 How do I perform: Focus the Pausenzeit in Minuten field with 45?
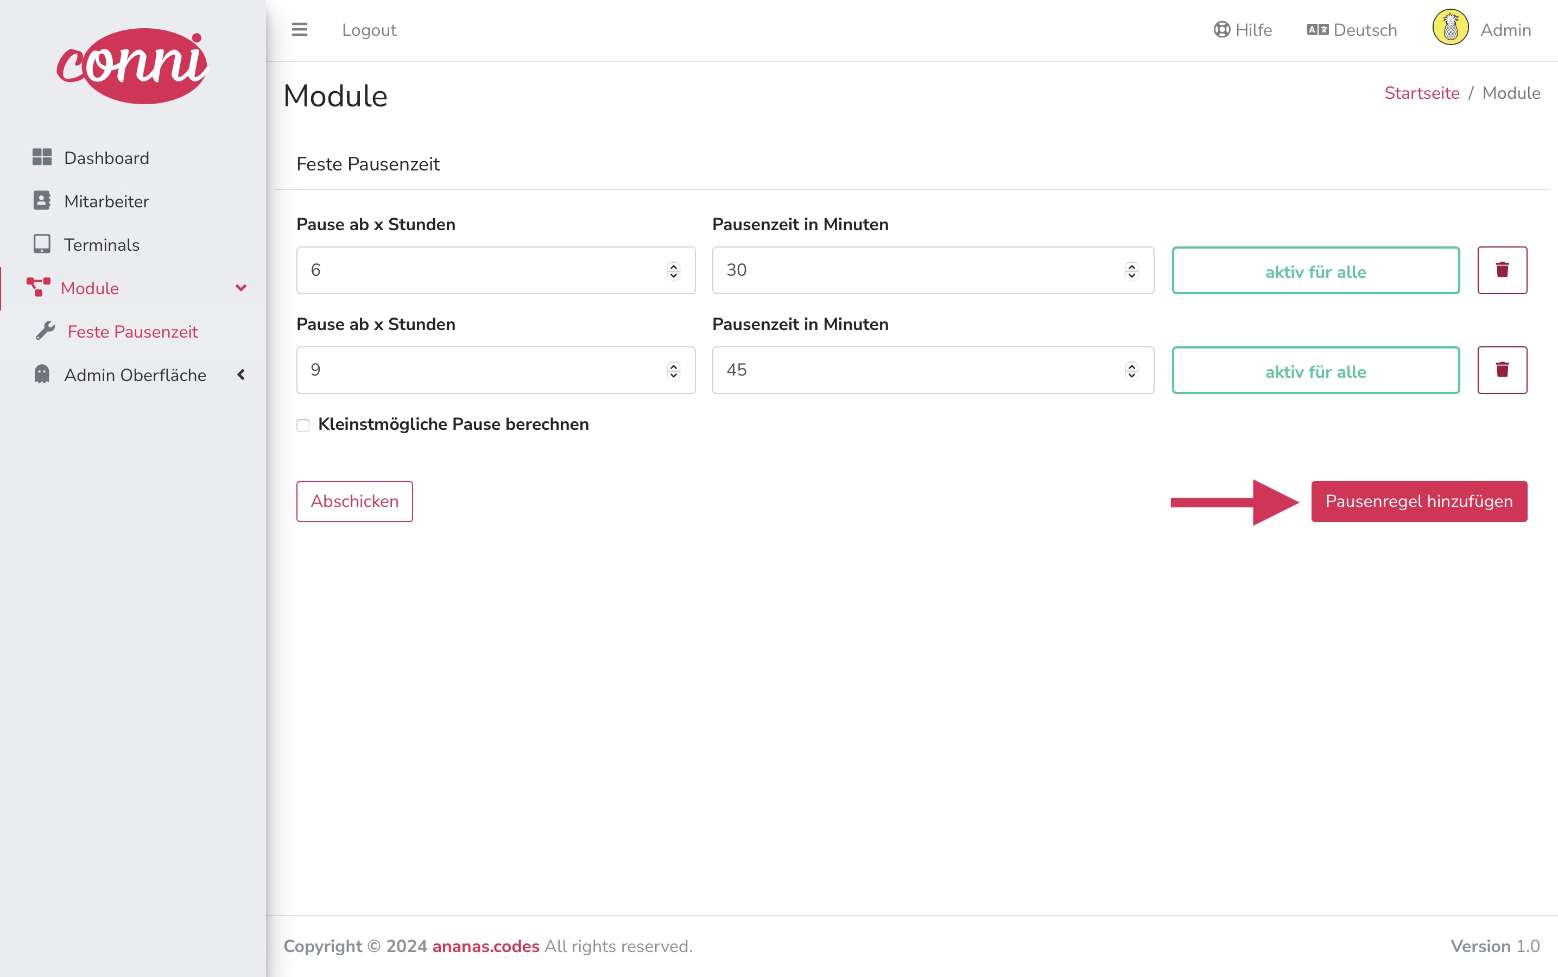[933, 370]
